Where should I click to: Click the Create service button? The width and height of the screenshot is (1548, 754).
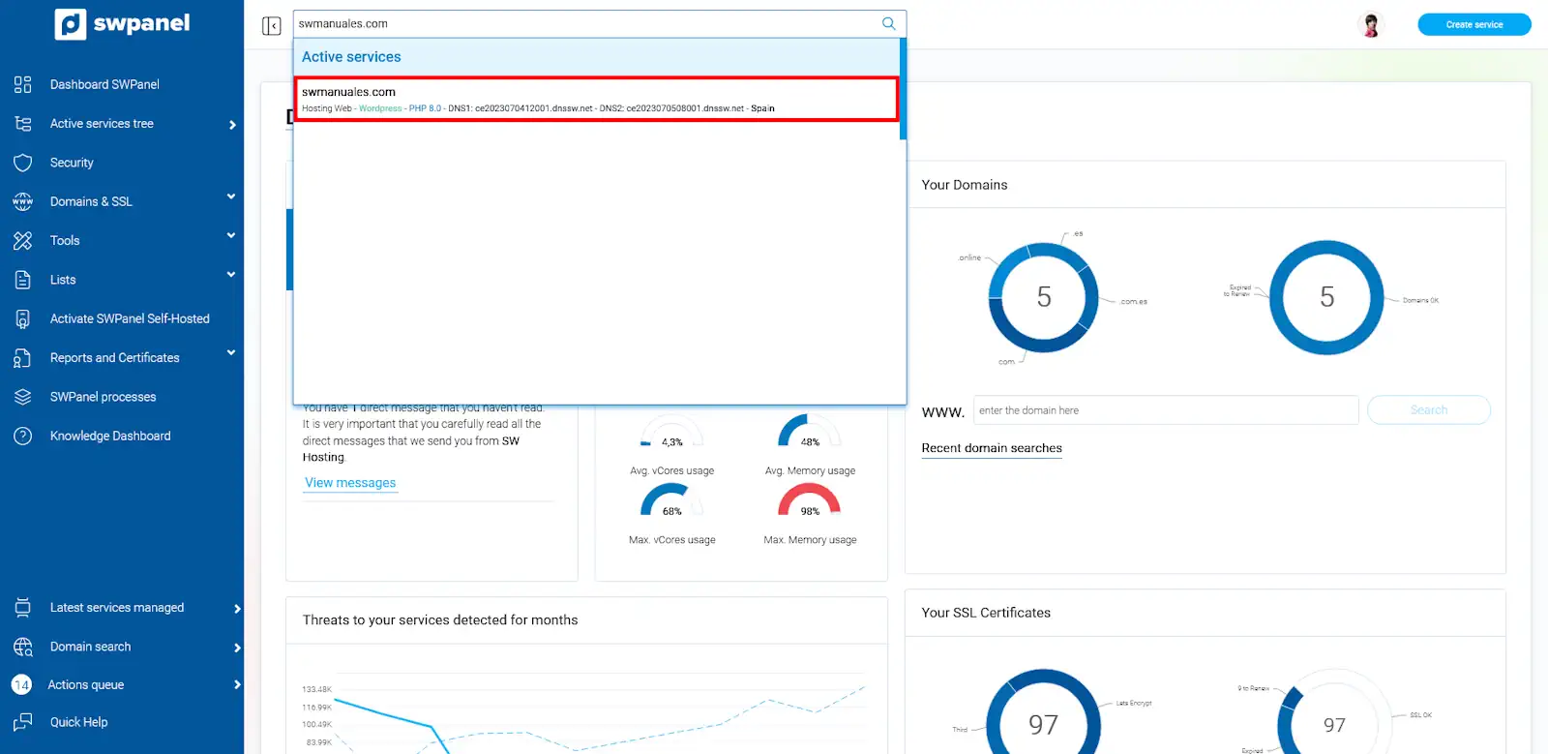click(x=1474, y=24)
